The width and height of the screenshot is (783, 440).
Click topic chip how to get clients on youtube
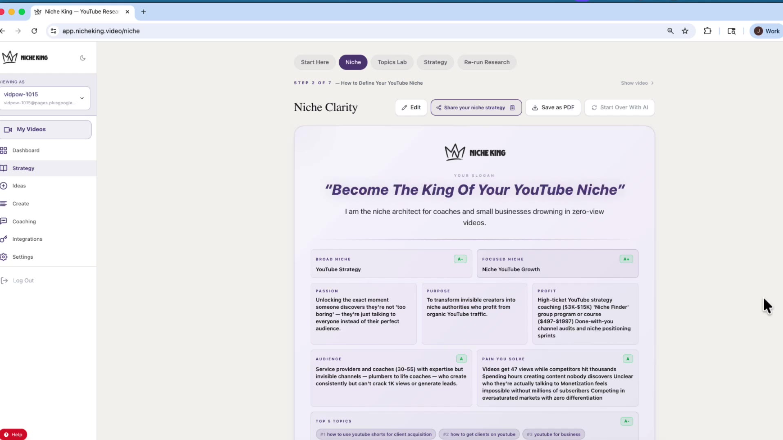tap(479, 434)
